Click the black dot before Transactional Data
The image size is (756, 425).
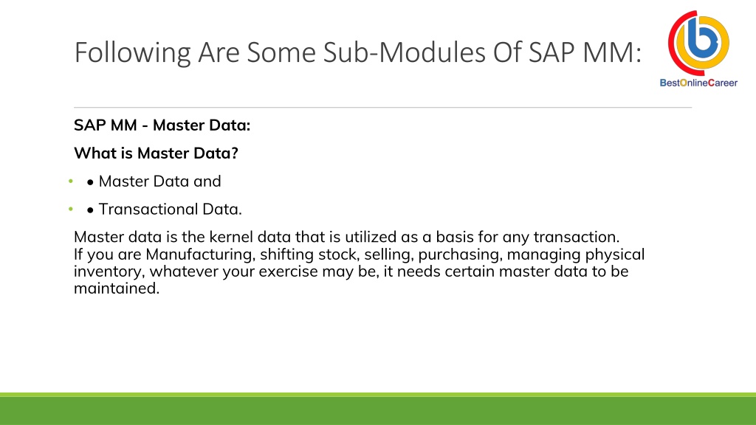tap(90, 210)
